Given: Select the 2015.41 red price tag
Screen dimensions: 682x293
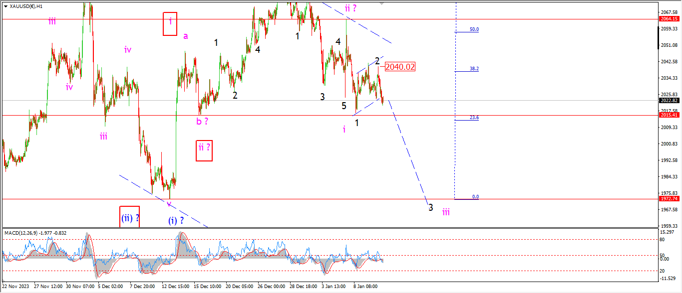Looking at the screenshot, I should pos(669,115).
